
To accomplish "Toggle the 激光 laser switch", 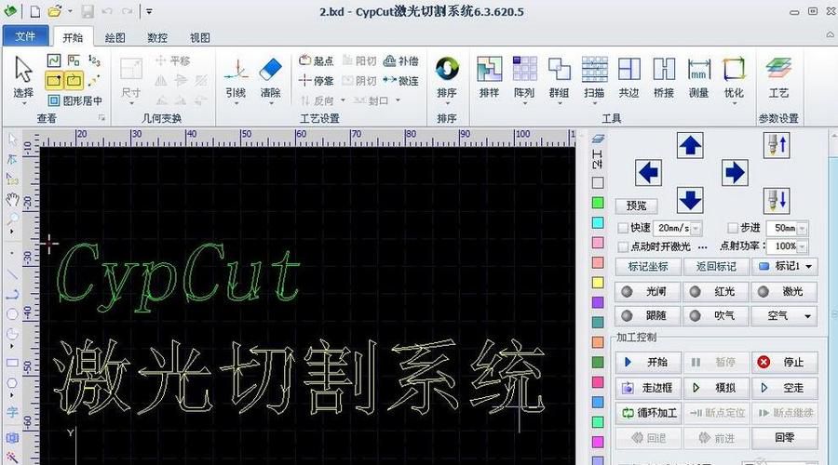I will point(785,291).
